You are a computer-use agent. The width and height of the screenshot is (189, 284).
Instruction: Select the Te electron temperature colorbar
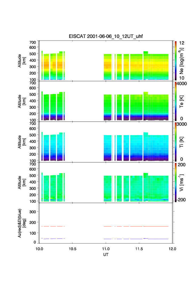(x=176, y=101)
